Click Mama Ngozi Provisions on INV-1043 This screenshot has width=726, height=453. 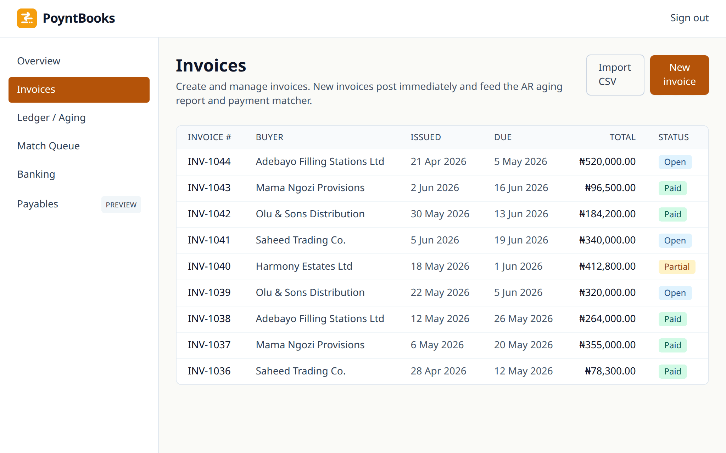pos(310,188)
